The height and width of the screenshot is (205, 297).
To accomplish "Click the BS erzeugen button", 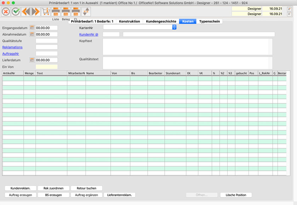I will point(53,195).
